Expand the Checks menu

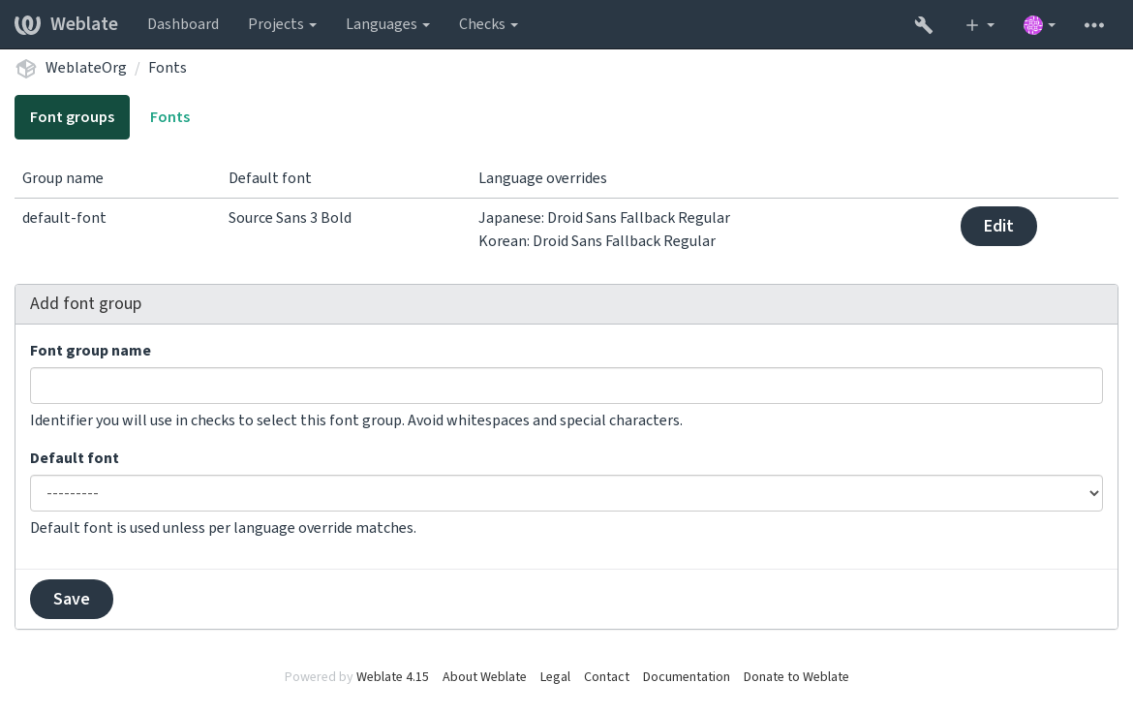click(488, 24)
